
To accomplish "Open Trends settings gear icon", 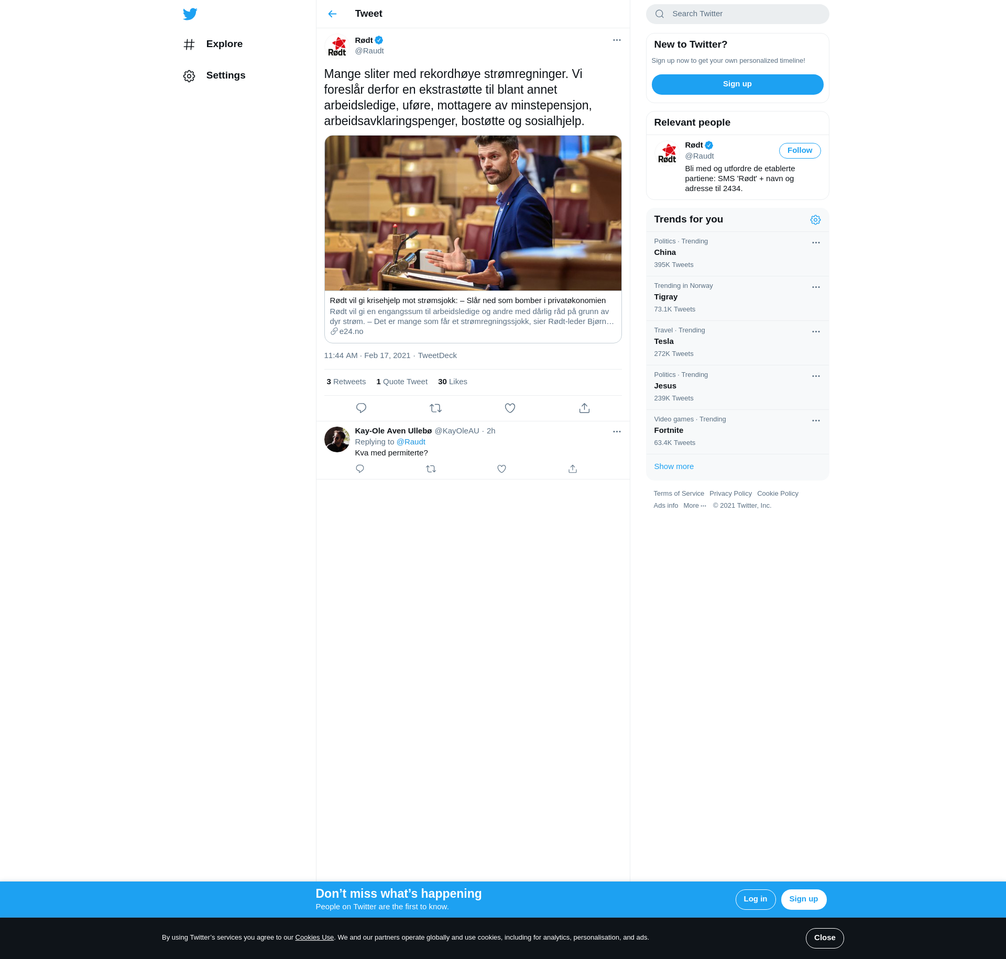I will [815, 220].
